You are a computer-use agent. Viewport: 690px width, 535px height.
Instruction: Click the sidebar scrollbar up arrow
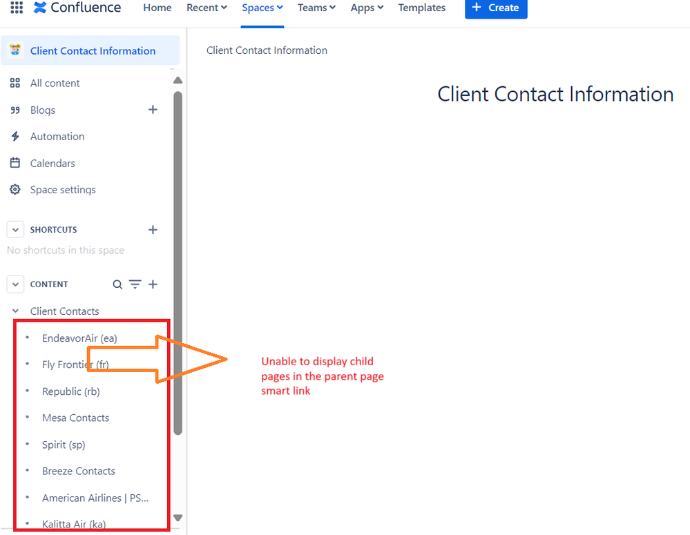pos(178,80)
